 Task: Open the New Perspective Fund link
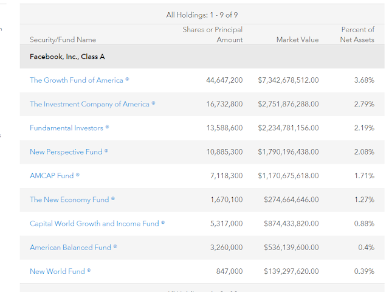point(66,151)
